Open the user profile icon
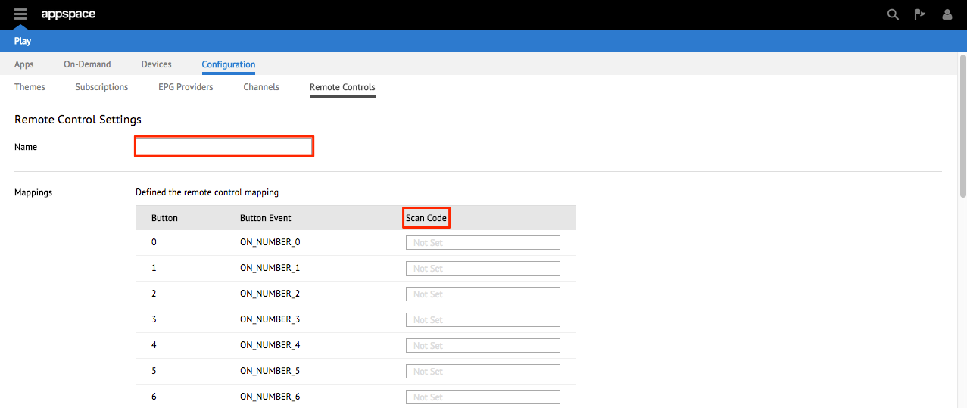 pos(947,14)
